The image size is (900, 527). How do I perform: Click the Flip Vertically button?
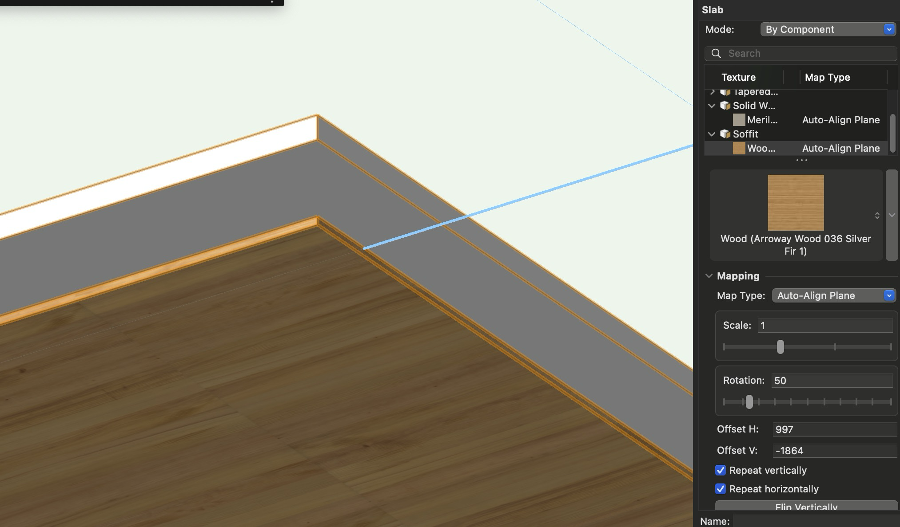pyautogui.click(x=806, y=506)
